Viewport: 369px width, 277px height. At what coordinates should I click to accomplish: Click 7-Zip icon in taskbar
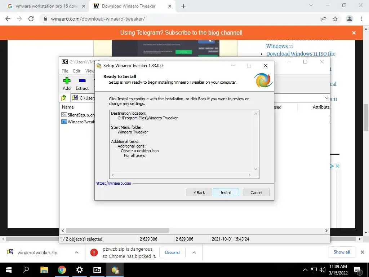[97, 270]
